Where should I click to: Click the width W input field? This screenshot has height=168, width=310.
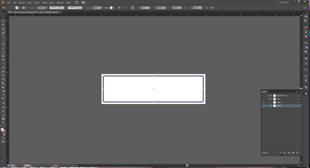tap(177, 8)
